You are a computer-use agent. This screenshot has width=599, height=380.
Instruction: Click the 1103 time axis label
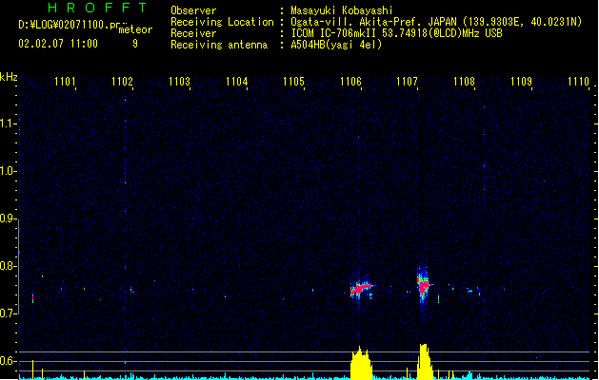179,81
